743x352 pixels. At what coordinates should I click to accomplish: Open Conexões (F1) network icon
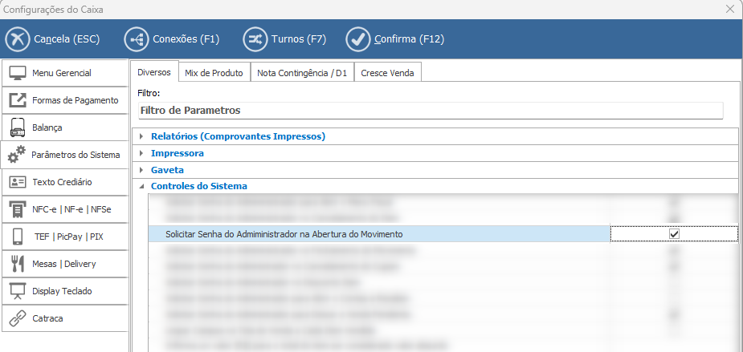point(137,39)
